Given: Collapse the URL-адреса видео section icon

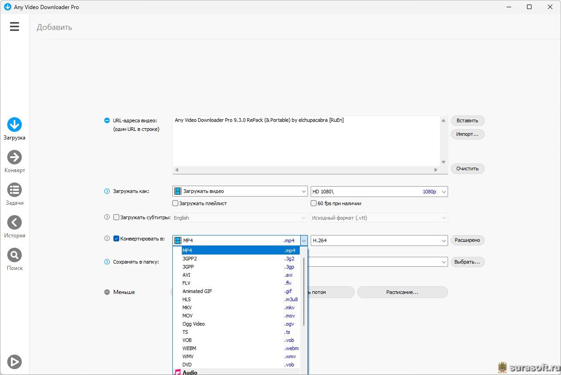Looking at the screenshot, I should tap(107, 120).
